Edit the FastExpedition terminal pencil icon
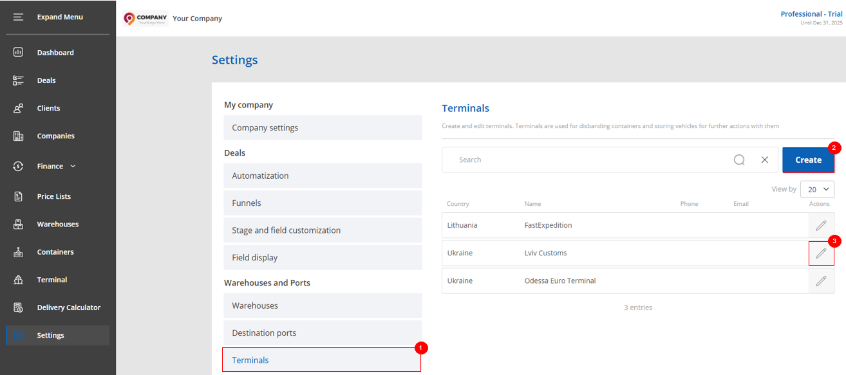 click(821, 225)
